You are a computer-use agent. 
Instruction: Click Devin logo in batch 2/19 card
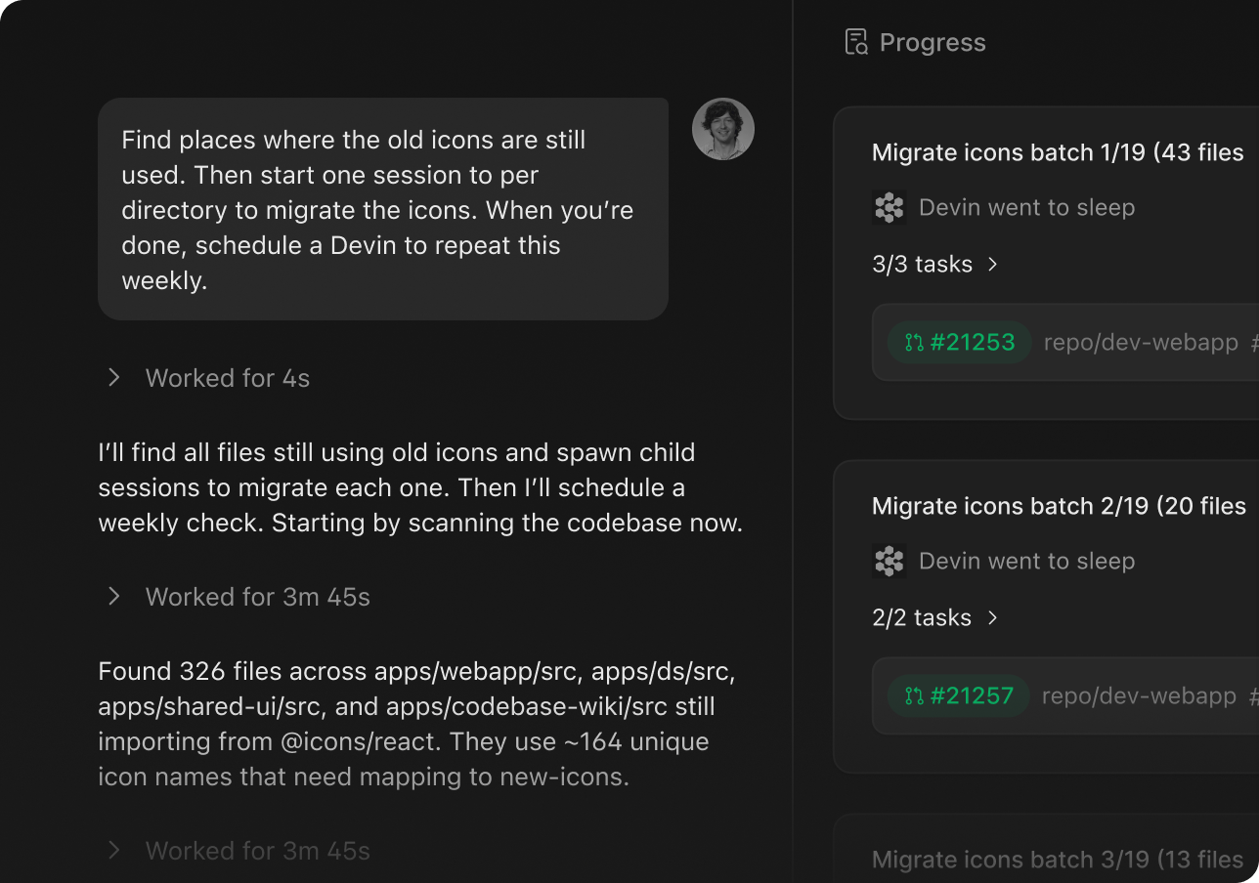pyautogui.click(x=889, y=561)
